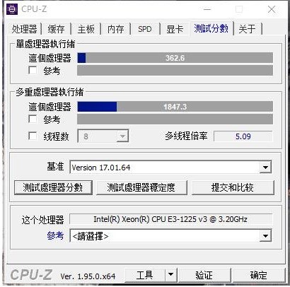This screenshot has width=290, height=287.
Task: Go to the 关于 tab
Action: [247, 29]
